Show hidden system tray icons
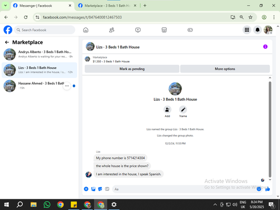The width and height of the screenshot is (280, 210). pos(215,204)
